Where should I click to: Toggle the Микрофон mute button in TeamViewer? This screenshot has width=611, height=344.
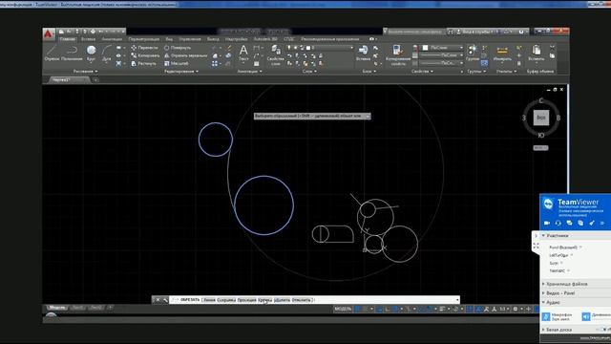pos(546,316)
